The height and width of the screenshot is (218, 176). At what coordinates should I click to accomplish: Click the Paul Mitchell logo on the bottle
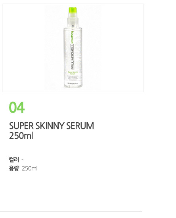[x=72, y=57]
